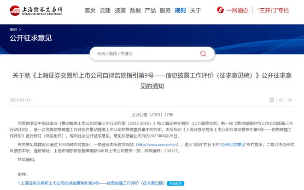304x190 pixels.
Task: Open the 党建 menu item
Action: (x=105, y=10)
